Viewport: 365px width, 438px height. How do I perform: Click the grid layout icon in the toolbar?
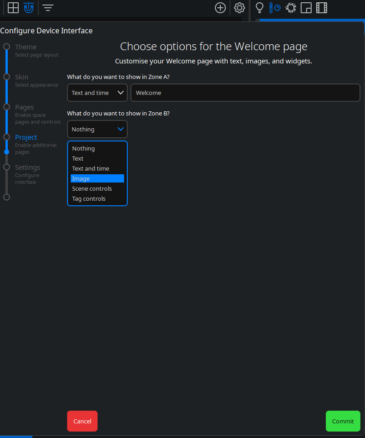pyautogui.click(x=13, y=8)
